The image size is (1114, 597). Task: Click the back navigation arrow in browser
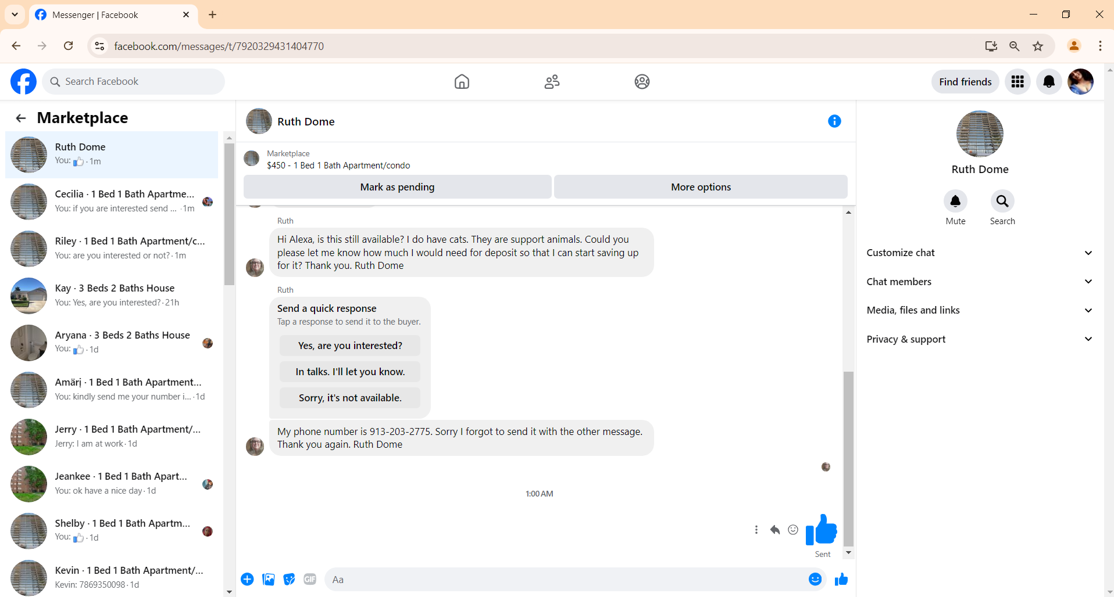[16, 46]
